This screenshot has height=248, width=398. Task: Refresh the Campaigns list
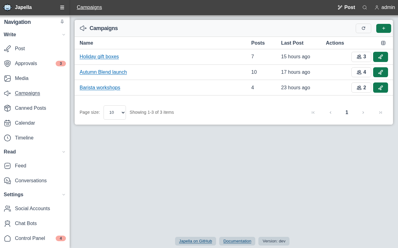point(363,28)
